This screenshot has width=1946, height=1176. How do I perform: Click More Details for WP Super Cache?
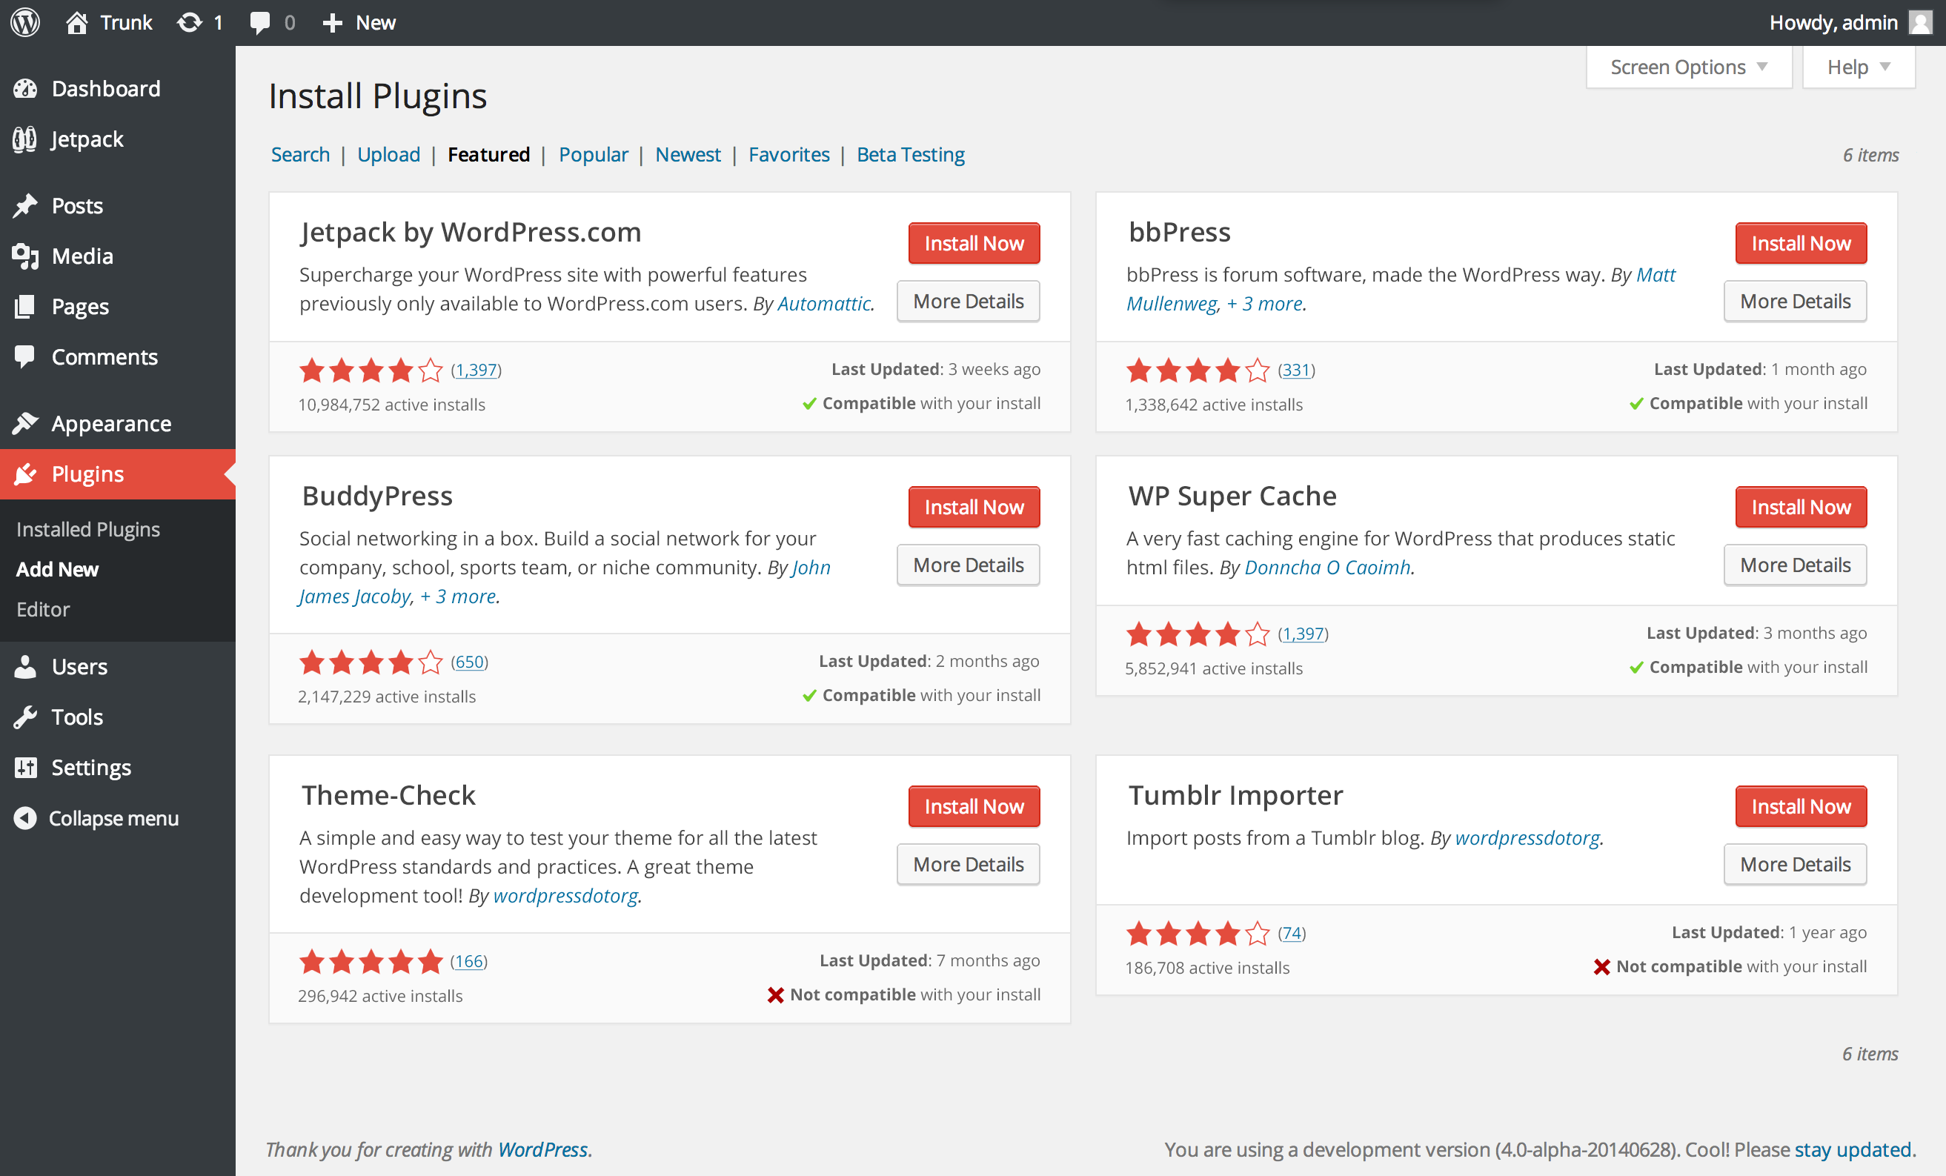[x=1796, y=563]
